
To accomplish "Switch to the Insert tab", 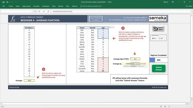I will [x=17, y=6].
